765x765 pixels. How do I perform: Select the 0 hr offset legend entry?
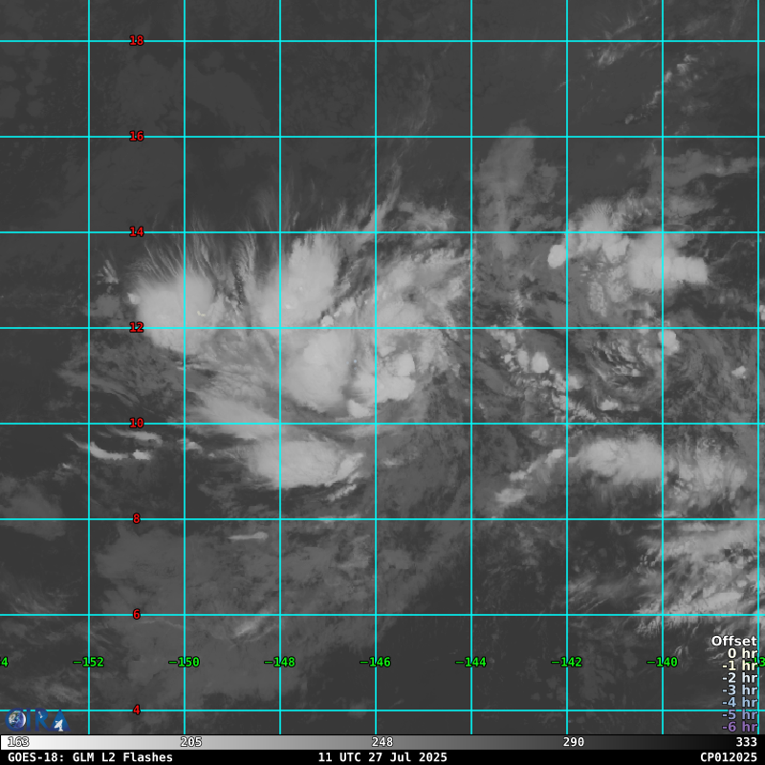point(741,653)
